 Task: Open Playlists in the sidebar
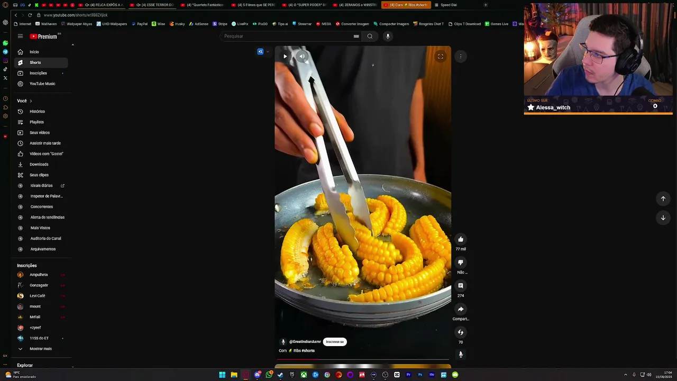point(41,122)
